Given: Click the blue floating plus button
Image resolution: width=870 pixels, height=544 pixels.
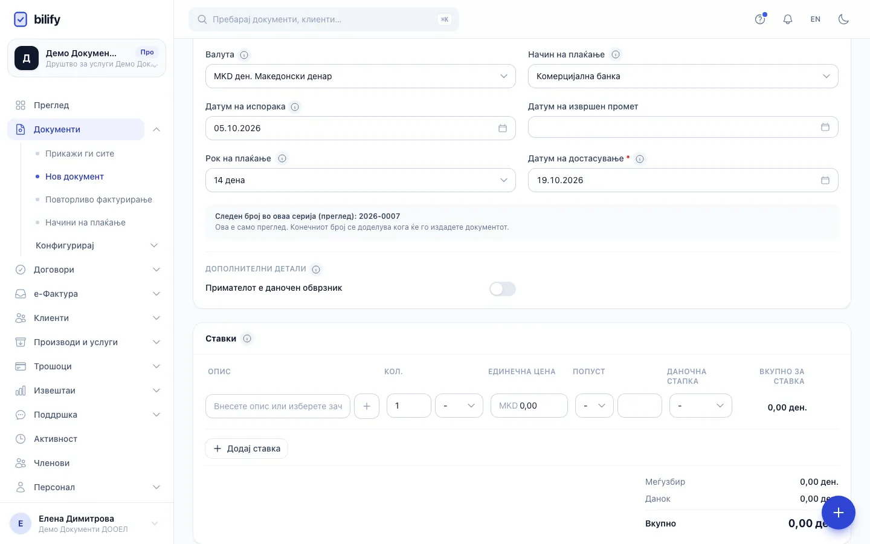Looking at the screenshot, I should click(839, 513).
